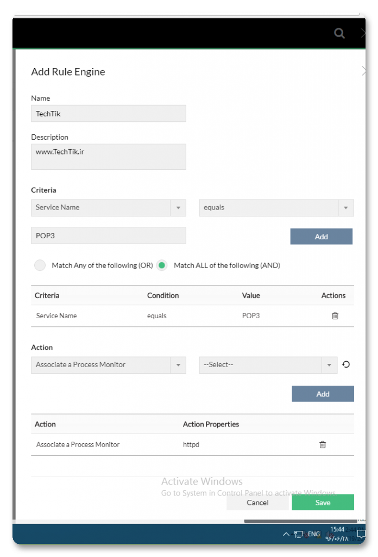Show hidden icons in system tray

[286, 534]
